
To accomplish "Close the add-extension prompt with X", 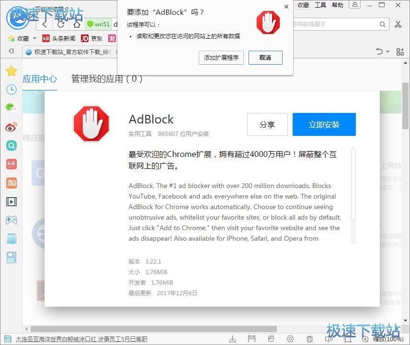I will [286, 7].
